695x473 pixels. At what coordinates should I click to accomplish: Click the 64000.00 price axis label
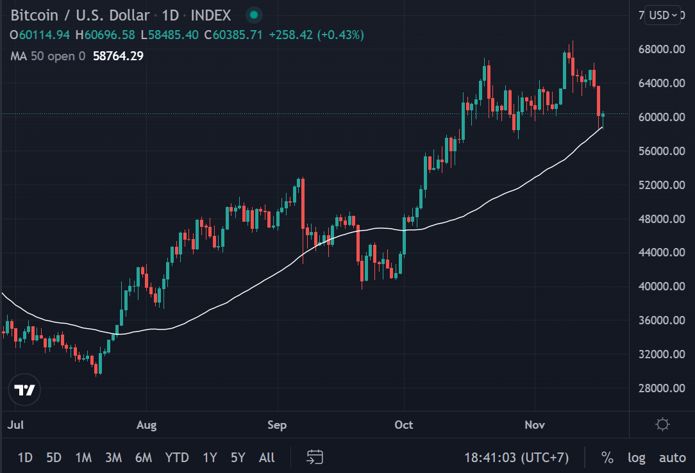(662, 83)
